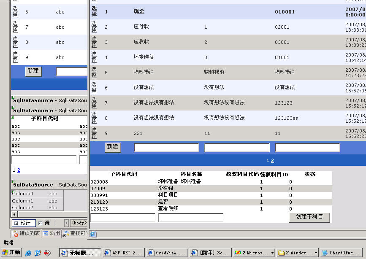The height and width of the screenshot is (259, 366).
Task: Click the quick launch icon between IE and red icon
Action: [38, 253]
